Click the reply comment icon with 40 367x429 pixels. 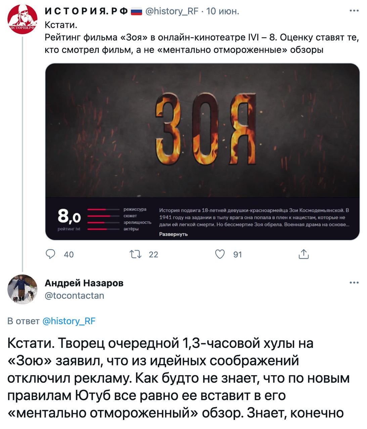click(x=50, y=254)
